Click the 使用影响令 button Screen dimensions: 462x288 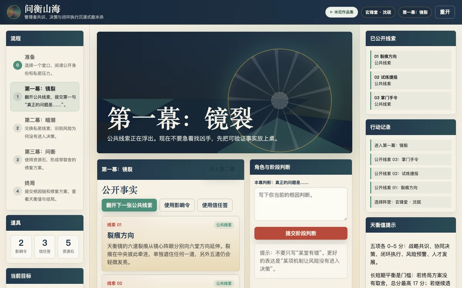177,205
